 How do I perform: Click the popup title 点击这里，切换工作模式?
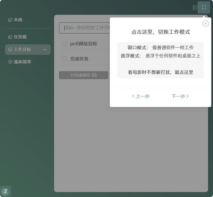(x=160, y=32)
